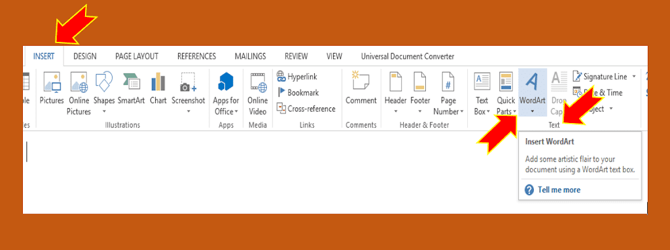Image resolution: width=670 pixels, height=250 pixels.
Task: Open the Universal Document Converter tab
Action: coord(408,56)
